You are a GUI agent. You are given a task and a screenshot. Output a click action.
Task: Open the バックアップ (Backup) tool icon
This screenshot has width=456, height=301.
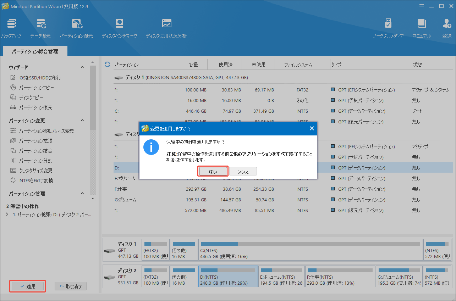pos(11,28)
